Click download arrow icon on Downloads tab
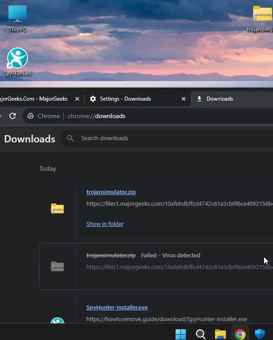The height and width of the screenshot is (340, 273). click(199, 99)
